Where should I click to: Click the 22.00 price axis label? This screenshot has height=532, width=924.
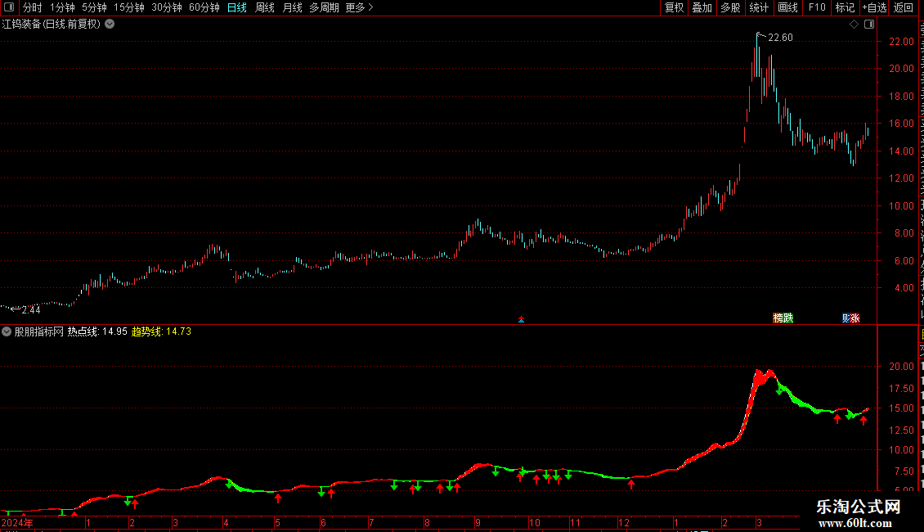[x=902, y=41]
